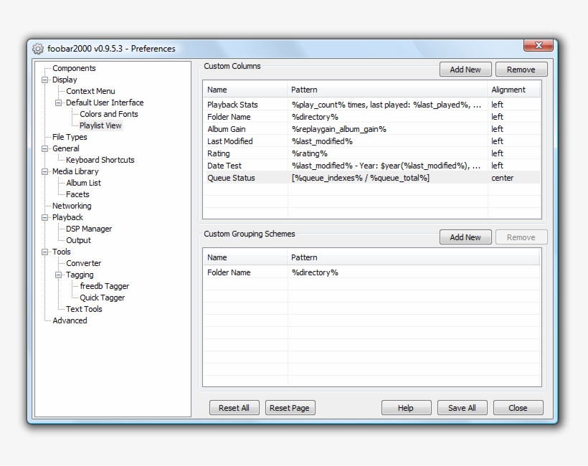
Task: Click Reset Page button
Action: click(x=290, y=408)
